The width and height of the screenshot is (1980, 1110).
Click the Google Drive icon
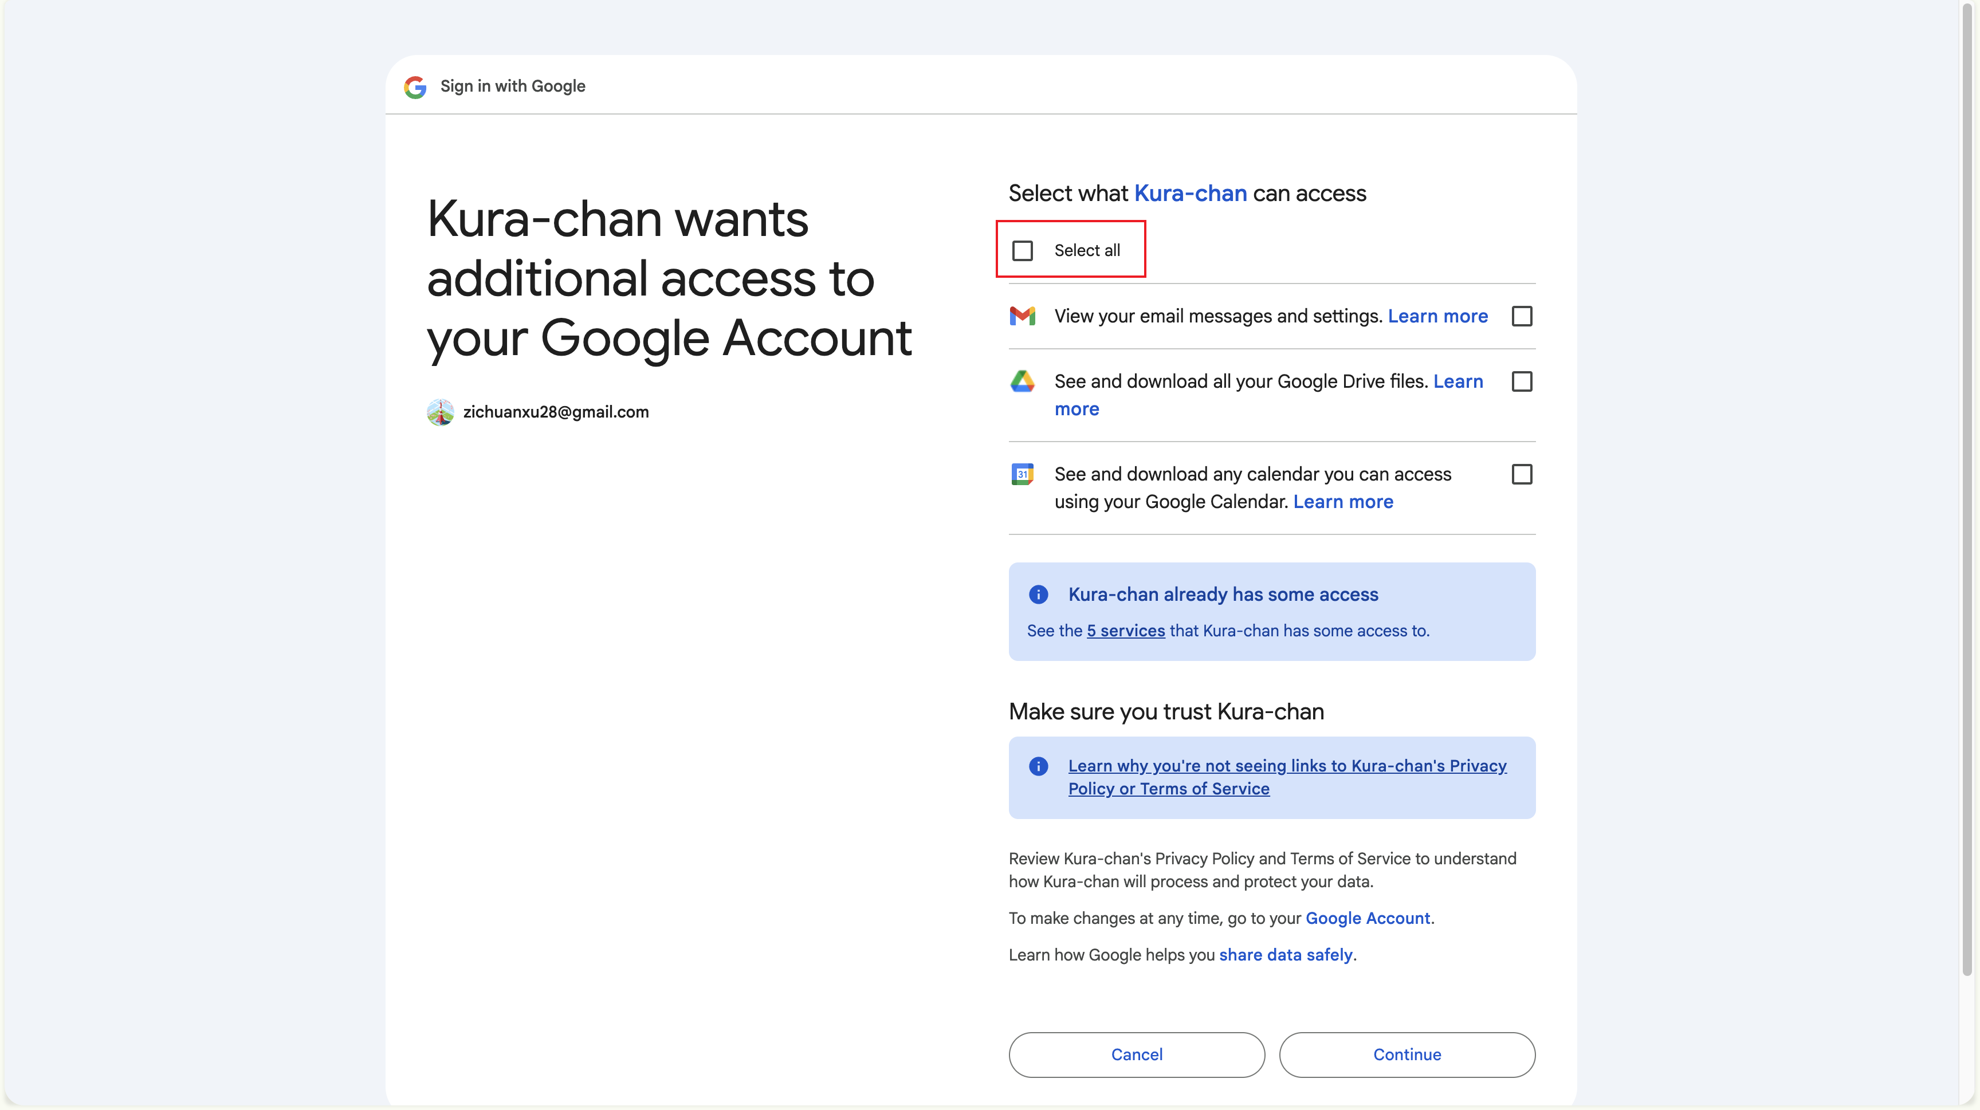tap(1022, 381)
